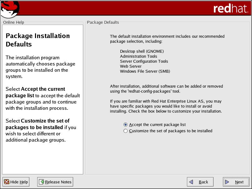Click the Windows File Server (SMB) entry

point(145,71)
